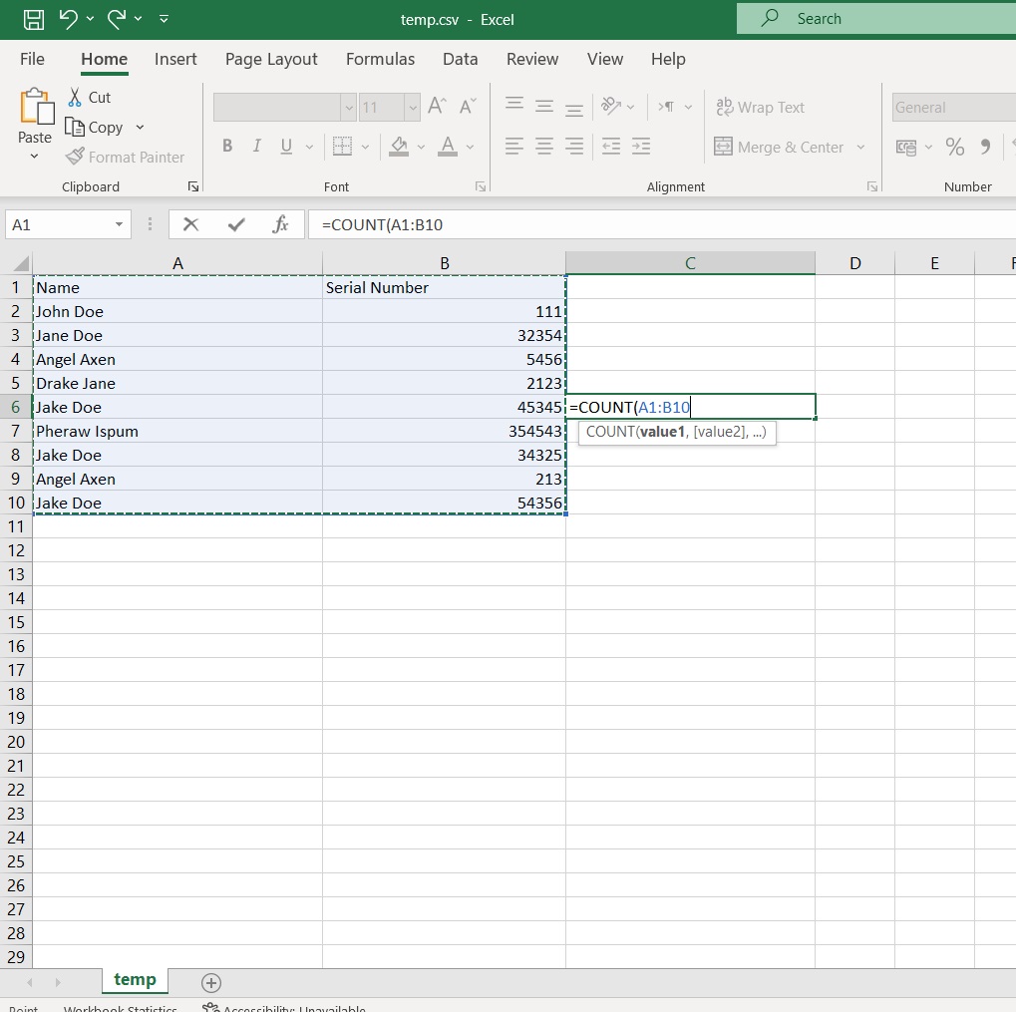Switch to the Page Layout tab
The image size is (1016, 1012).
point(271,59)
